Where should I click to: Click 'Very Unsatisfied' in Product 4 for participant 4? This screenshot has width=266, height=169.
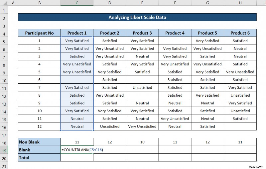click(x=175, y=64)
